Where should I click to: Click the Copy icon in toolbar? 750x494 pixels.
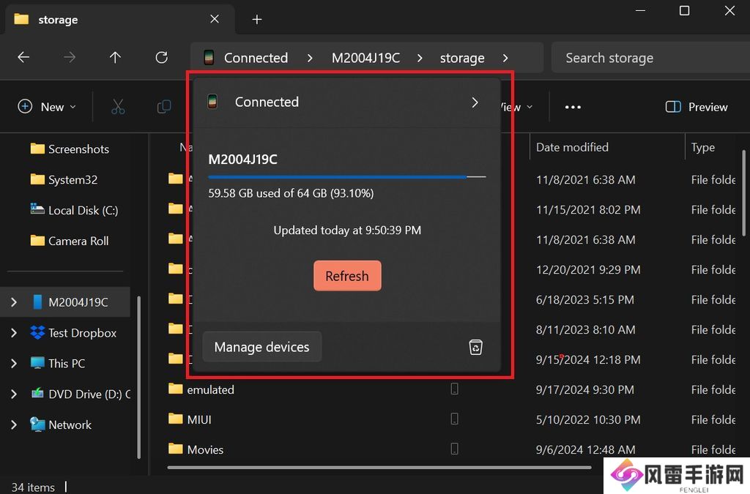pos(164,107)
